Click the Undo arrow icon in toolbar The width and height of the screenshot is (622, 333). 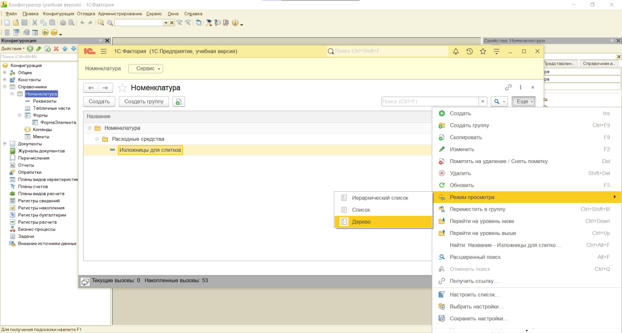tap(83, 23)
